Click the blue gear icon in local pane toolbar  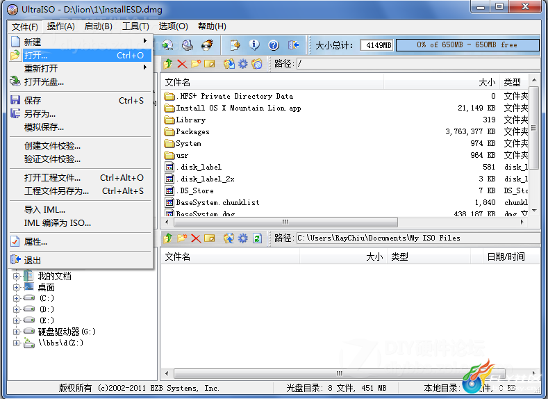pos(243,238)
